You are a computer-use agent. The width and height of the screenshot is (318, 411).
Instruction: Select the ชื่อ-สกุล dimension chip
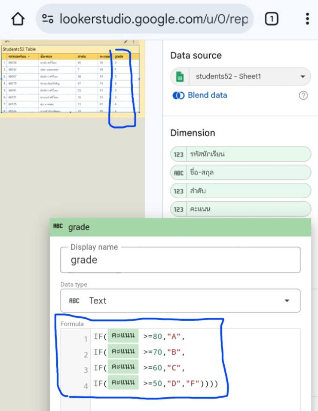(240, 173)
